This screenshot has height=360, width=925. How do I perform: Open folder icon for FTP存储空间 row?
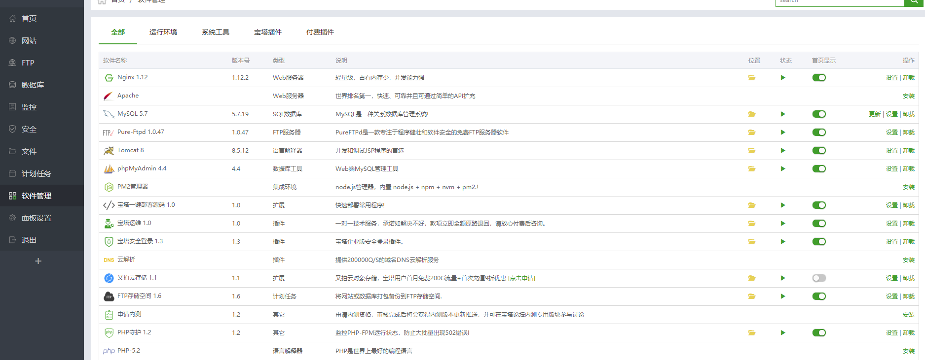pos(751,296)
